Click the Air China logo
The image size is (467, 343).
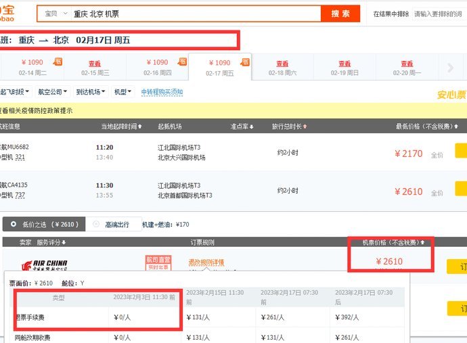coord(45,265)
